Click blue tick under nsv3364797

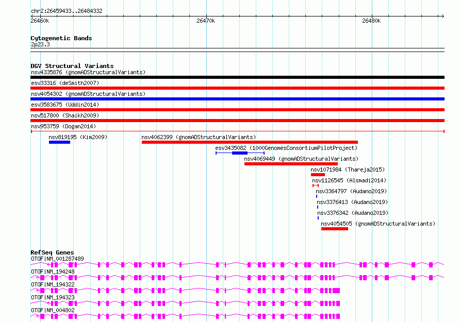[317, 196]
